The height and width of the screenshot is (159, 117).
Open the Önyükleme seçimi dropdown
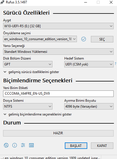point(40,39)
